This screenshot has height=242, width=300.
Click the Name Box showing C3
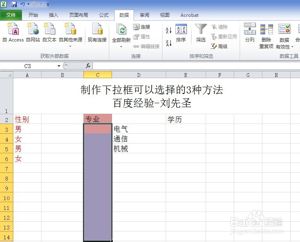click(x=28, y=66)
